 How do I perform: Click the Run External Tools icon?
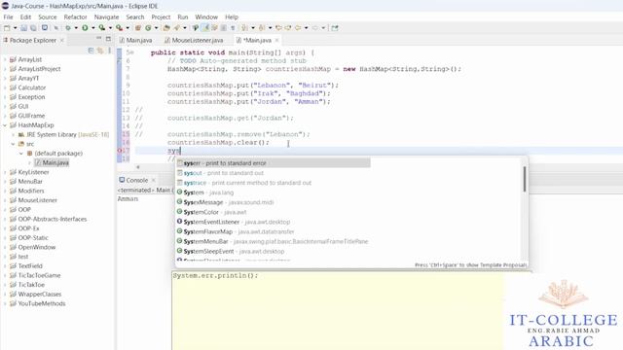coord(119,28)
